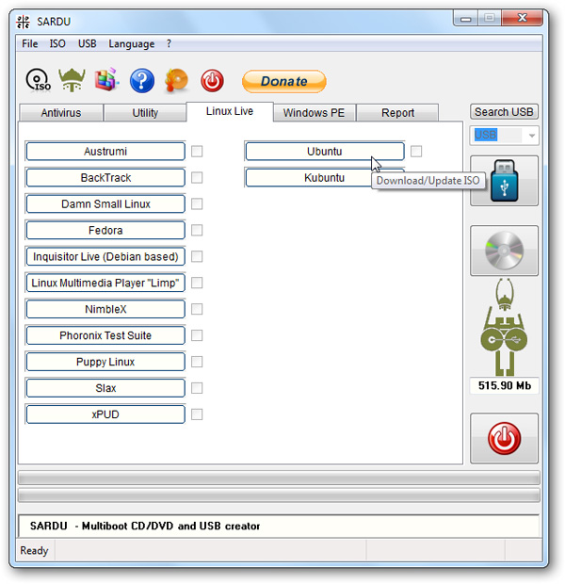Select the Inquisitor Live checkbox
565x584 pixels.
197,256
